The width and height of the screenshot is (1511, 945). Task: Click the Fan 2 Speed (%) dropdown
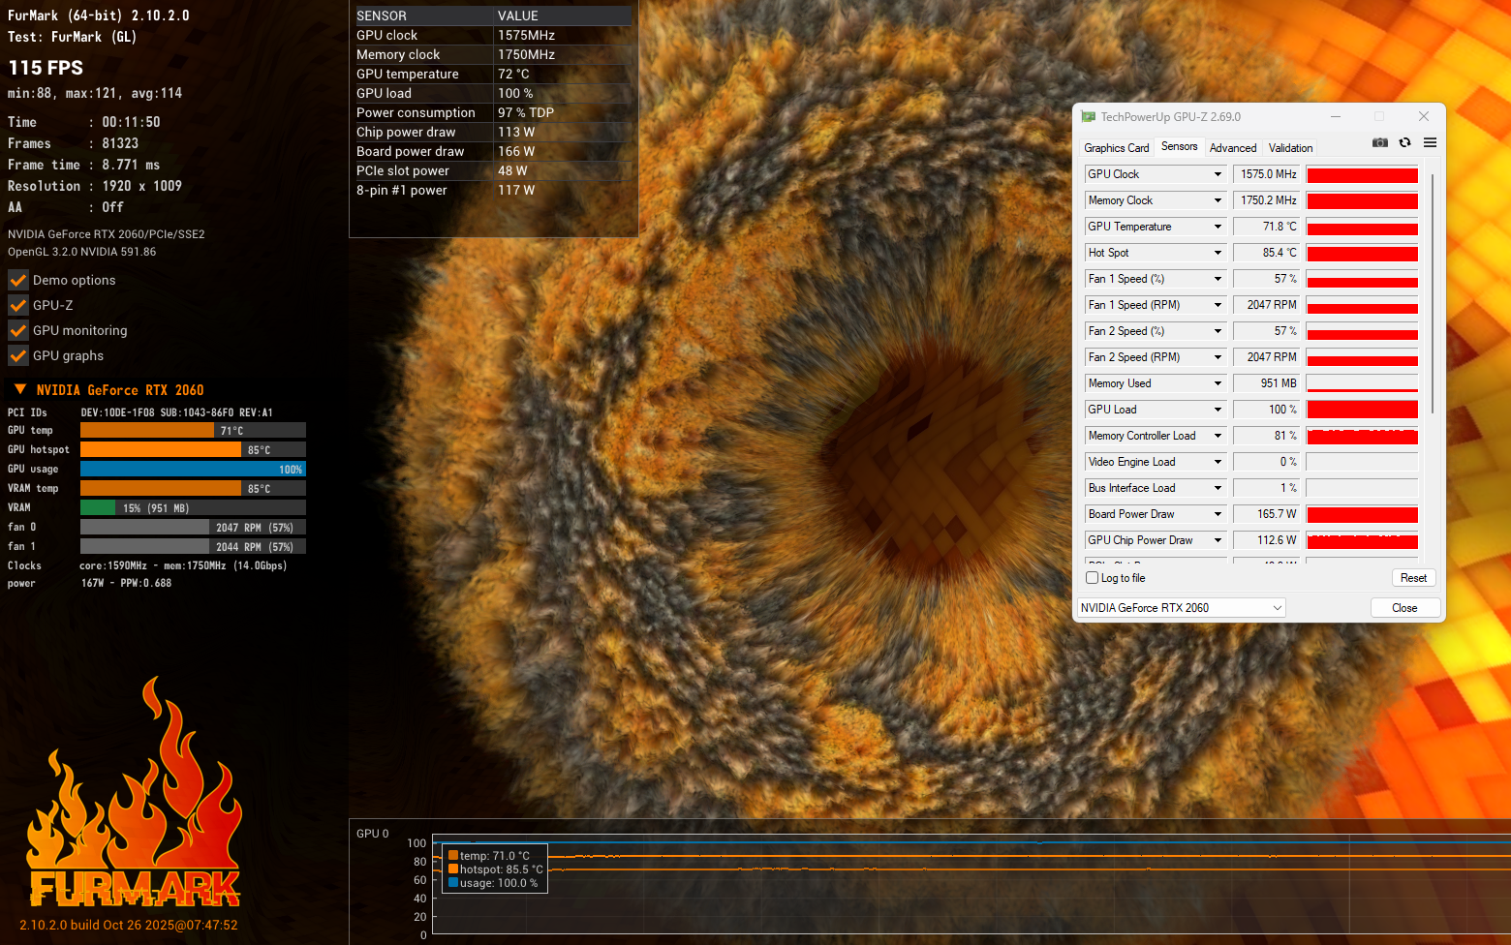pyautogui.click(x=1156, y=331)
